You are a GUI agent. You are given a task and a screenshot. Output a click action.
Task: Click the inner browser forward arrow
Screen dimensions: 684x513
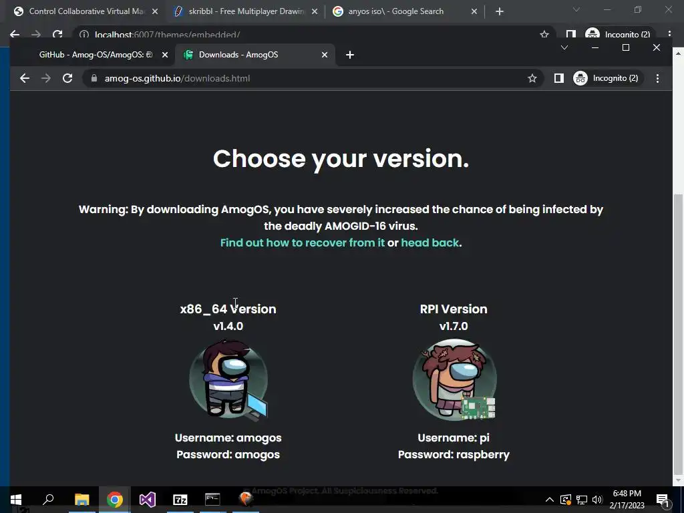click(46, 78)
